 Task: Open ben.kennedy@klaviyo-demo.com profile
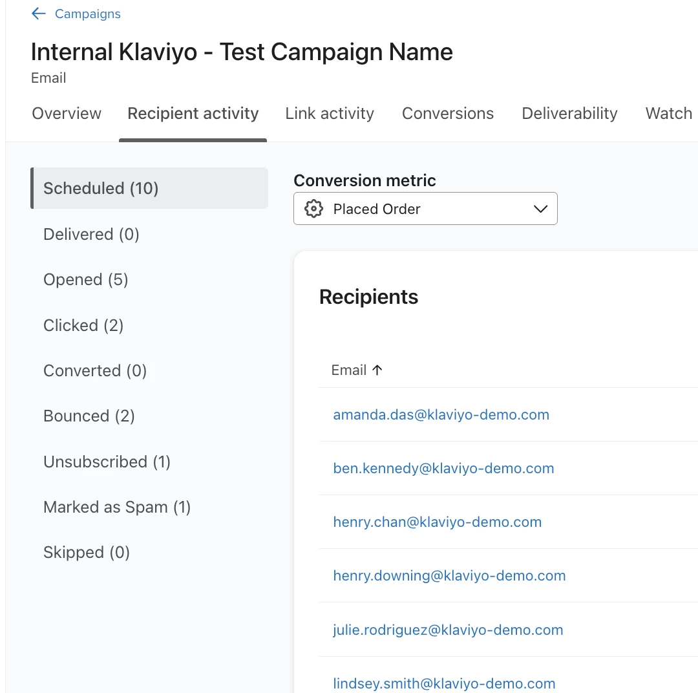click(x=443, y=469)
